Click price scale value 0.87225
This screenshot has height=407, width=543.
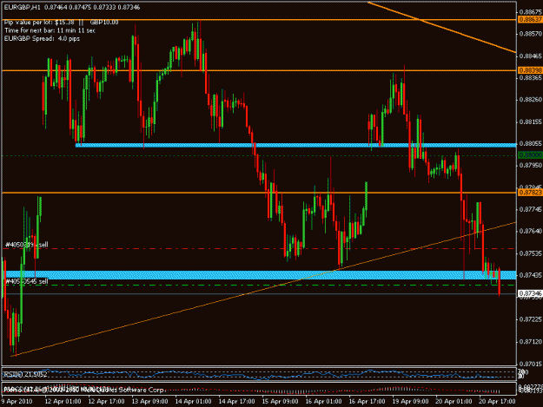530,319
